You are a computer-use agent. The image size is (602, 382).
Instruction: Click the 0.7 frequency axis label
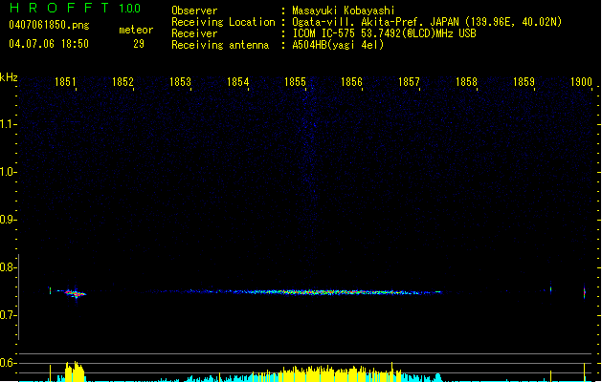click(x=7, y=315)
